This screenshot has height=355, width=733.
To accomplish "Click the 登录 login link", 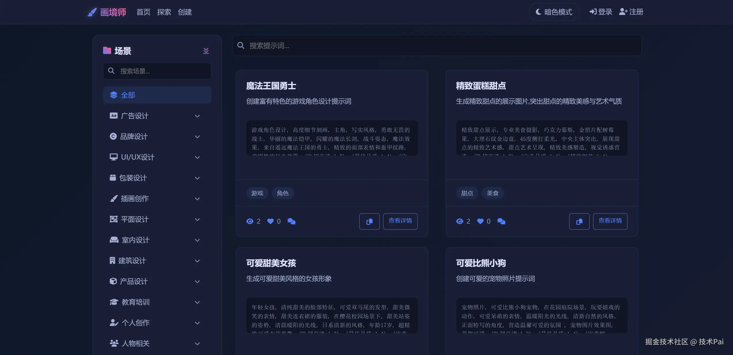I will point(601,12).
